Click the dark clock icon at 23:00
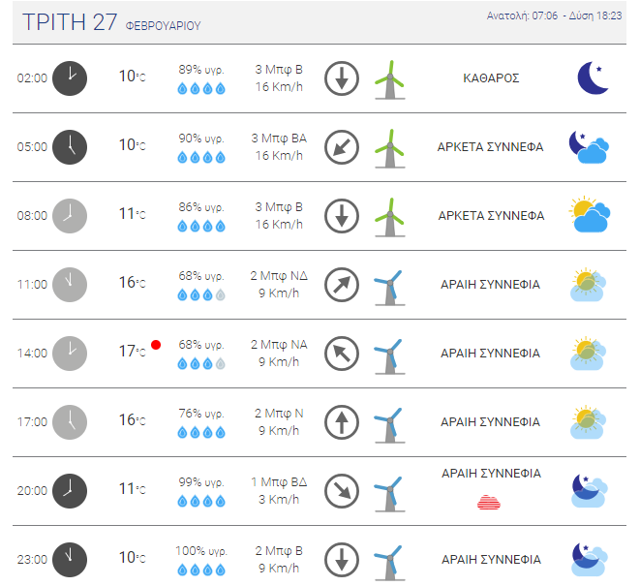This screenshot has height=586, width=640. click(x=70, y=560)
